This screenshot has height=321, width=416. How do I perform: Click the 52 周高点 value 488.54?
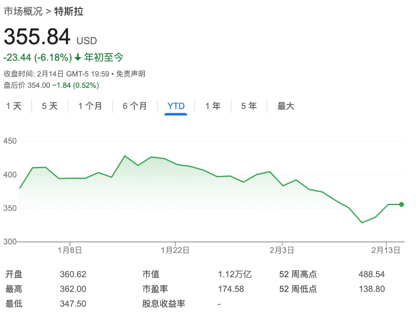coord(371,274)
